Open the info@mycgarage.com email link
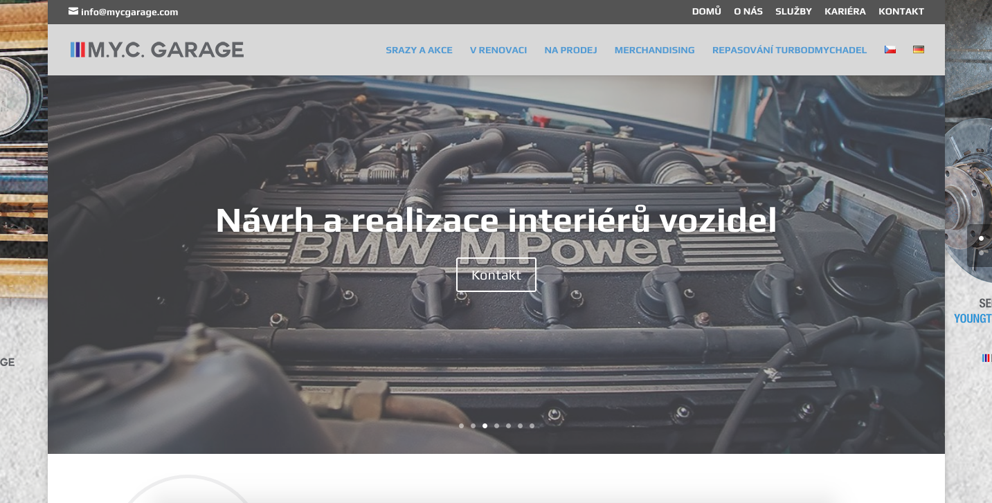The image size is (992, 503). pyautogui.click(x=129, y=12)
